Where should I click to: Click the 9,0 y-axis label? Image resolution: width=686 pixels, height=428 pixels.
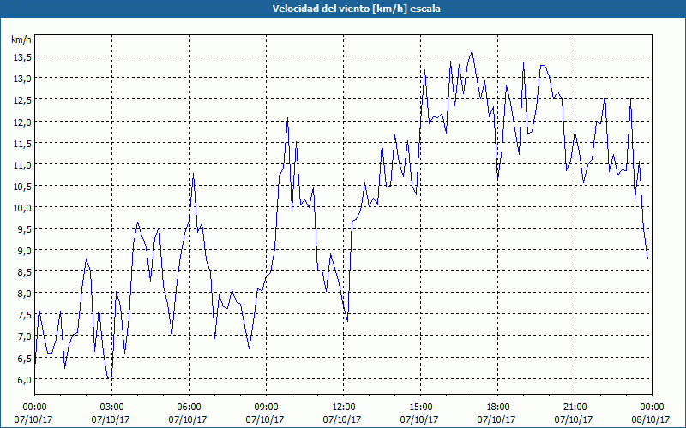click(25, 251)
